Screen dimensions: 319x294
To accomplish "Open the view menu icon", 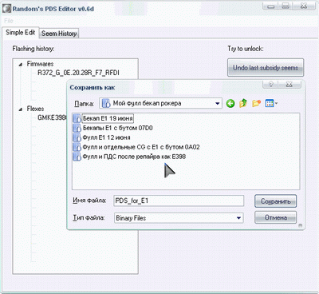I will click(x=271, y=103).
